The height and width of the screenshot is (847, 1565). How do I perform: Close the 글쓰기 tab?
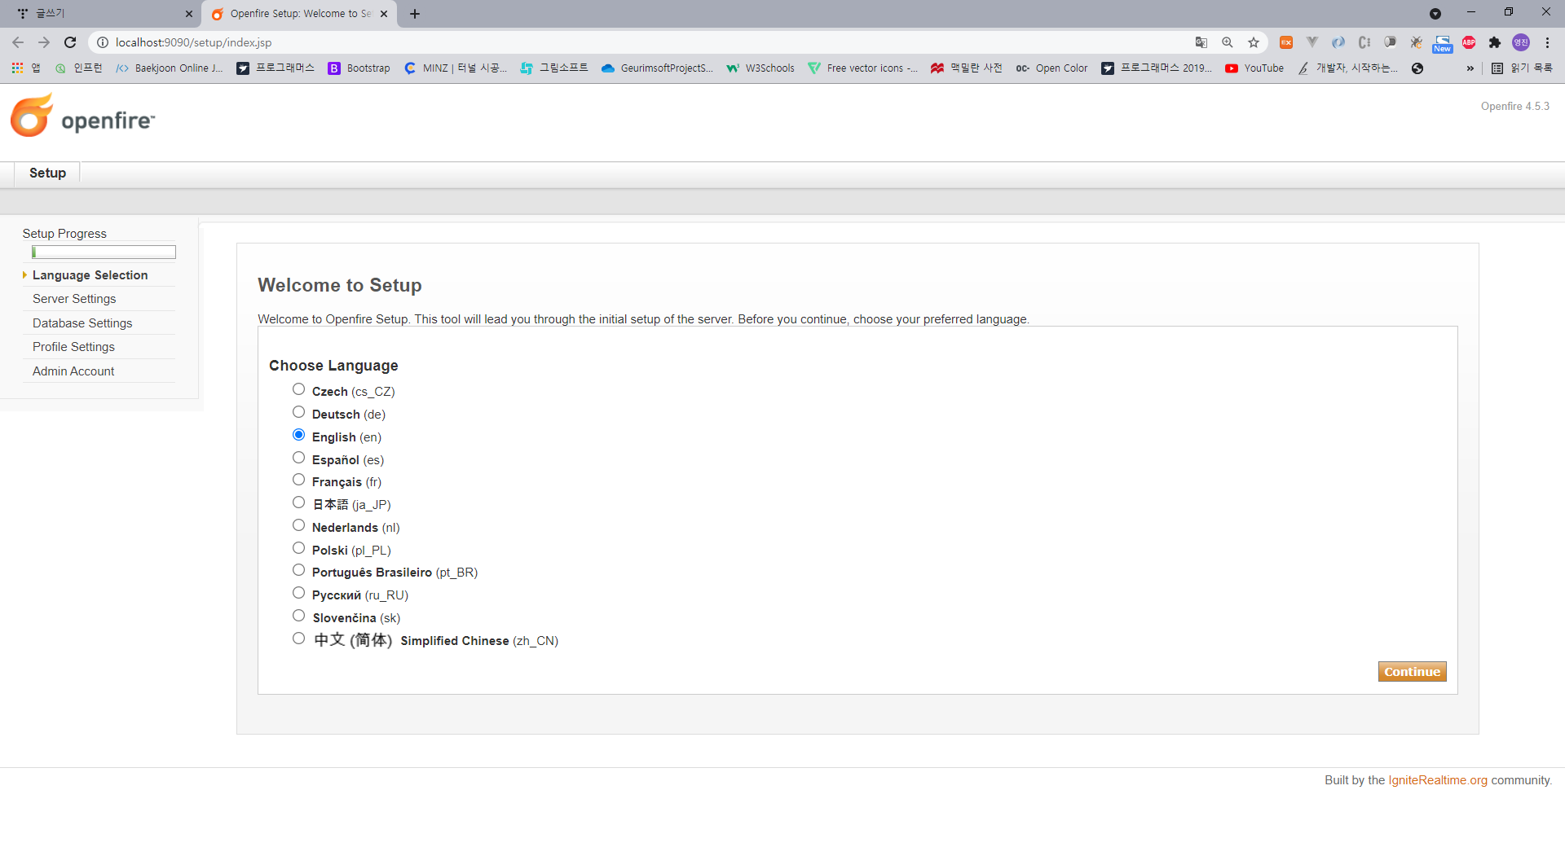[x=189, y=14]
